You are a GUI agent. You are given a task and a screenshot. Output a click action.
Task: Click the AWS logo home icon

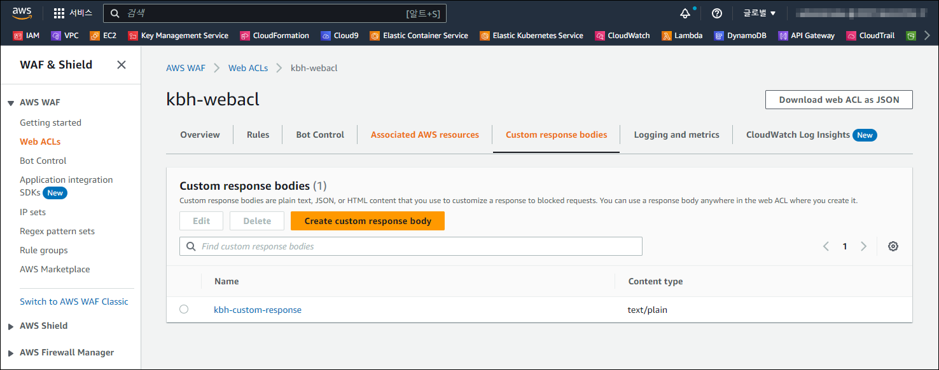(22, 13)
